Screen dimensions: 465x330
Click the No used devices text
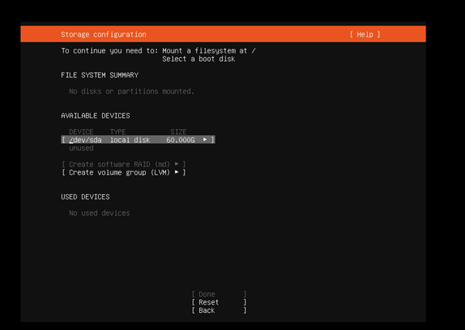coord(100,213)
